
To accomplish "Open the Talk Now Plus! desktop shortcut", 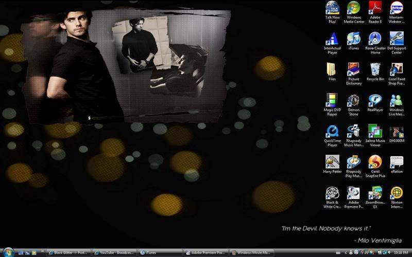I will point(332,9).
